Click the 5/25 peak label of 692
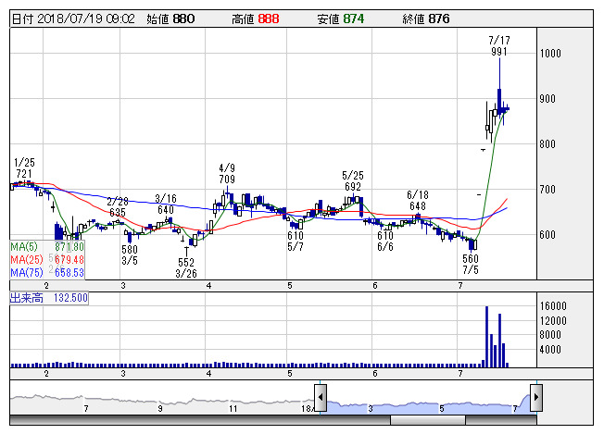604x434 pixels. 351,186
